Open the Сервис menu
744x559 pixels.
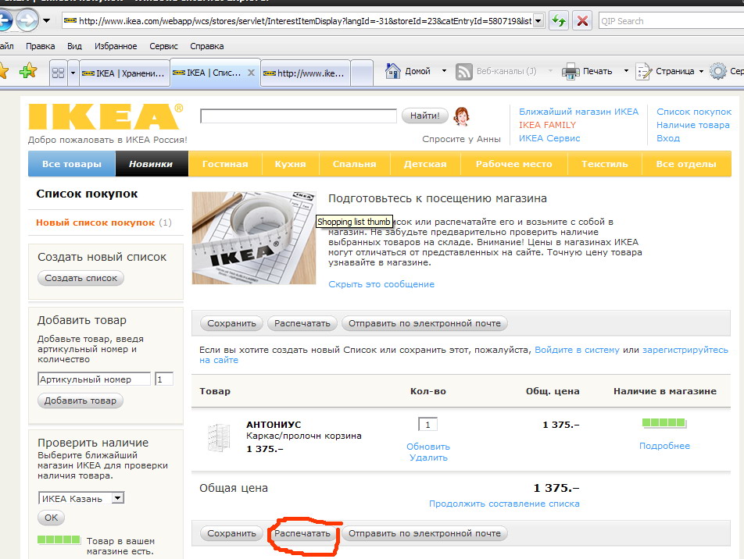click(163, 46)
